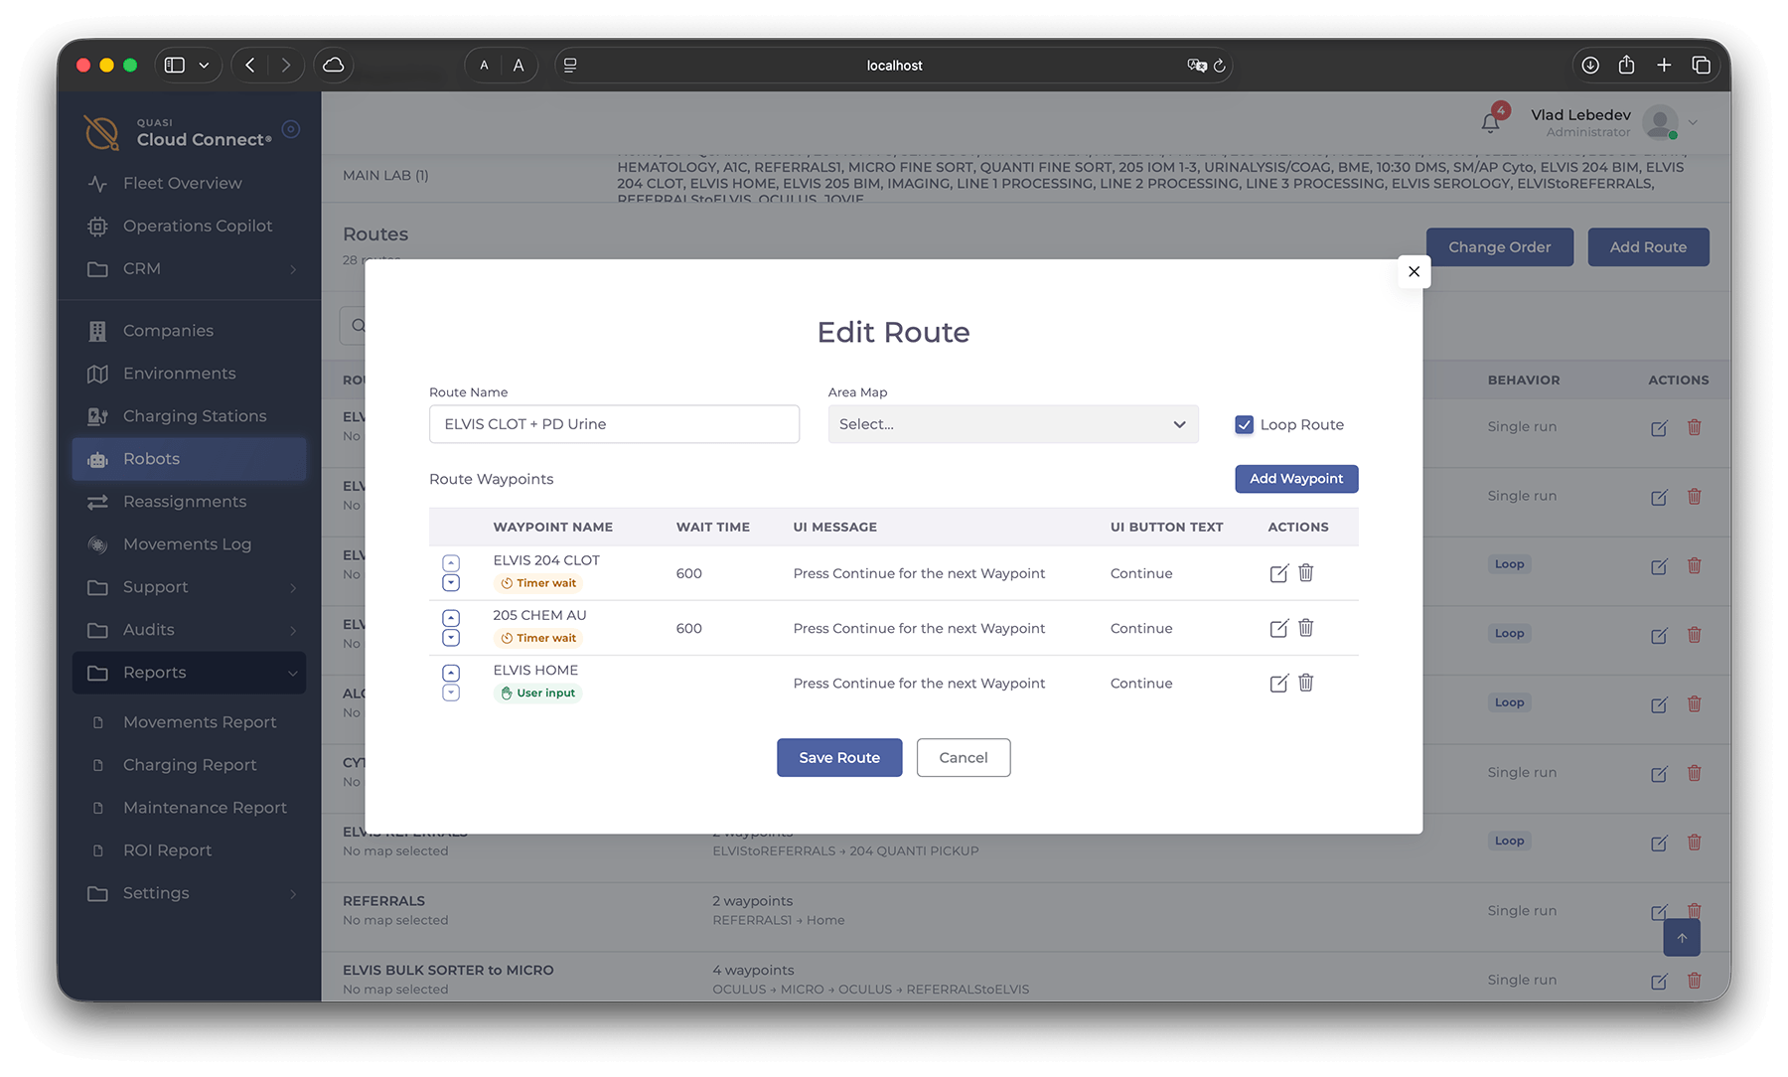The image size is (1788, 1077).
Task: Open Safari downloads icon
Action: [x=1590, y=65]
